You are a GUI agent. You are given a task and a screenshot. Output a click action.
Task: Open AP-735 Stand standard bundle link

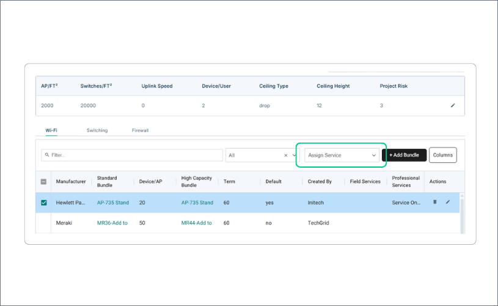click(x=113, y=203)
